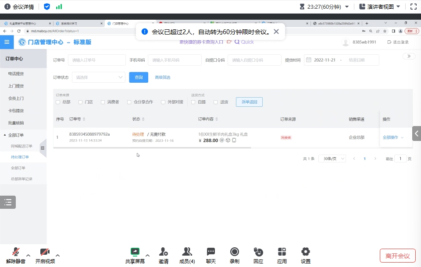Click the hamburger menu icon in header
The width and height of the screenshot is (421, 267).
click(x=7, y=42)
